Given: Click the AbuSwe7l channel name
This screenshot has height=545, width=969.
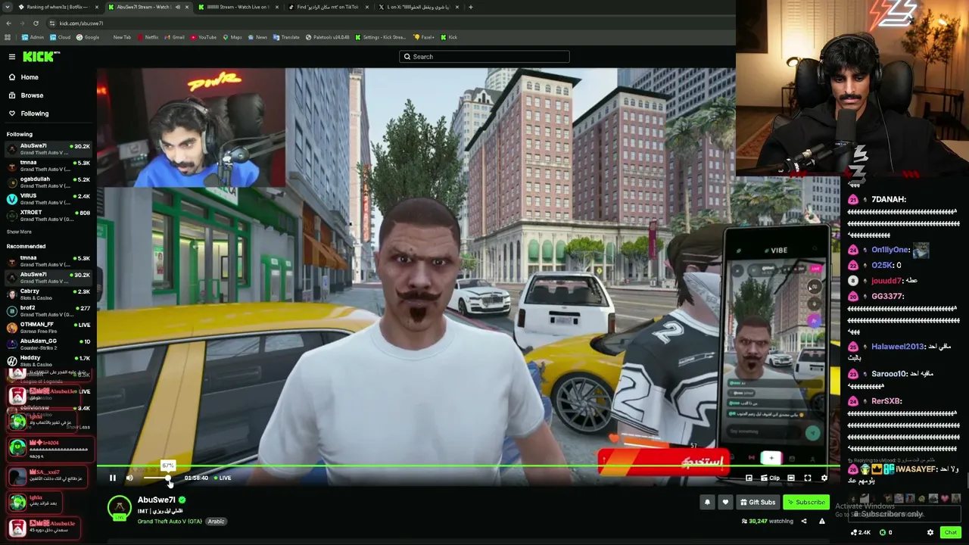Looking at the screenshot, I should [157, 500].
